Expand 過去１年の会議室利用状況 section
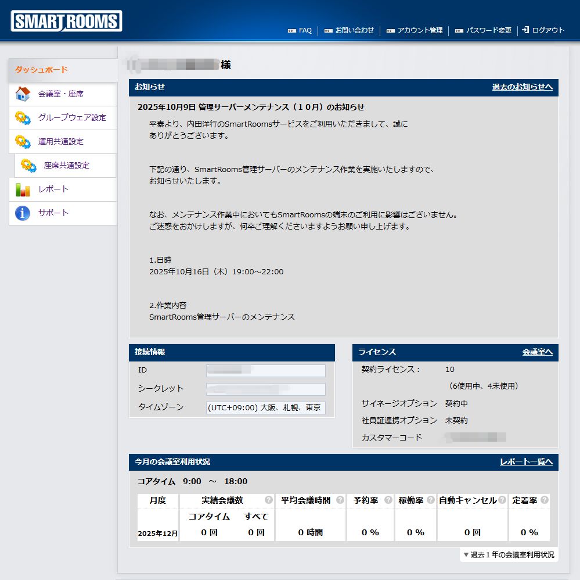Screen dimensions: 580x580 [x=509, y=555]
